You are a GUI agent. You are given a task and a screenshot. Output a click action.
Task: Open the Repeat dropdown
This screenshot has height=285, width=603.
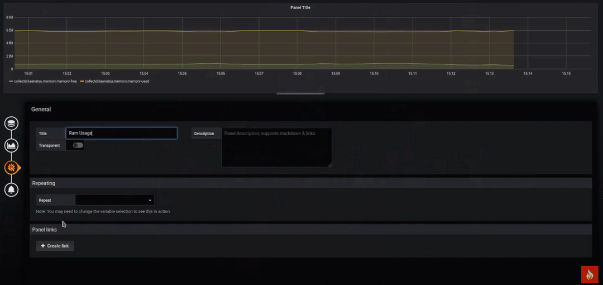[114, 199]
